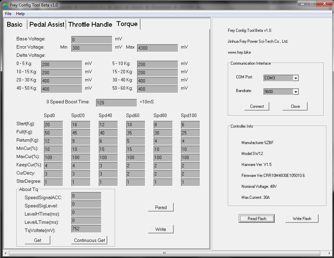334x258 pixels.
Task: Click the Close button under Communication Interface
Action: click(x=295, y=106)
